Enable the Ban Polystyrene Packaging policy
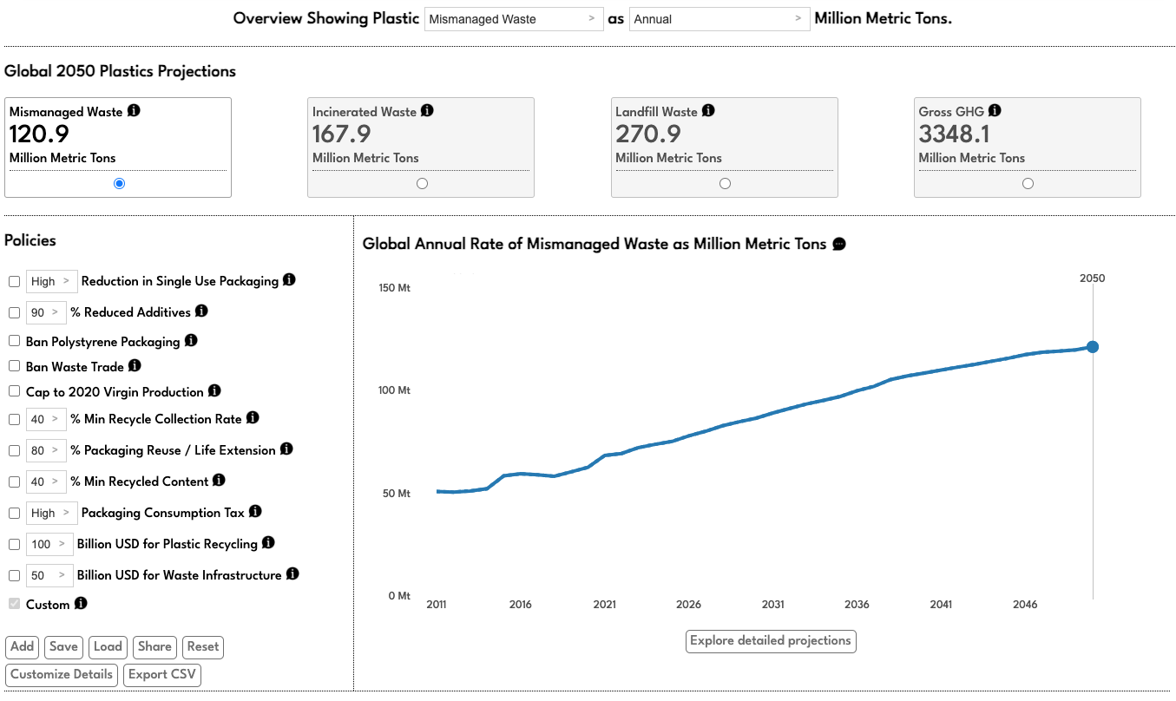 (x=14, y=340)
